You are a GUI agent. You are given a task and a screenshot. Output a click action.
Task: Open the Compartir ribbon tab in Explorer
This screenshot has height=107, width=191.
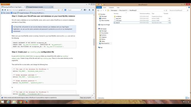point(111,7)
